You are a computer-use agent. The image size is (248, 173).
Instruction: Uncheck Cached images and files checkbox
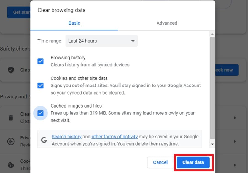(x=41, y=113)
